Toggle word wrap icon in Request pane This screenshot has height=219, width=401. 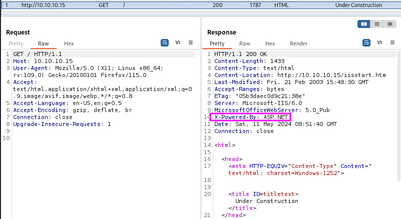(x=165, y=42)
